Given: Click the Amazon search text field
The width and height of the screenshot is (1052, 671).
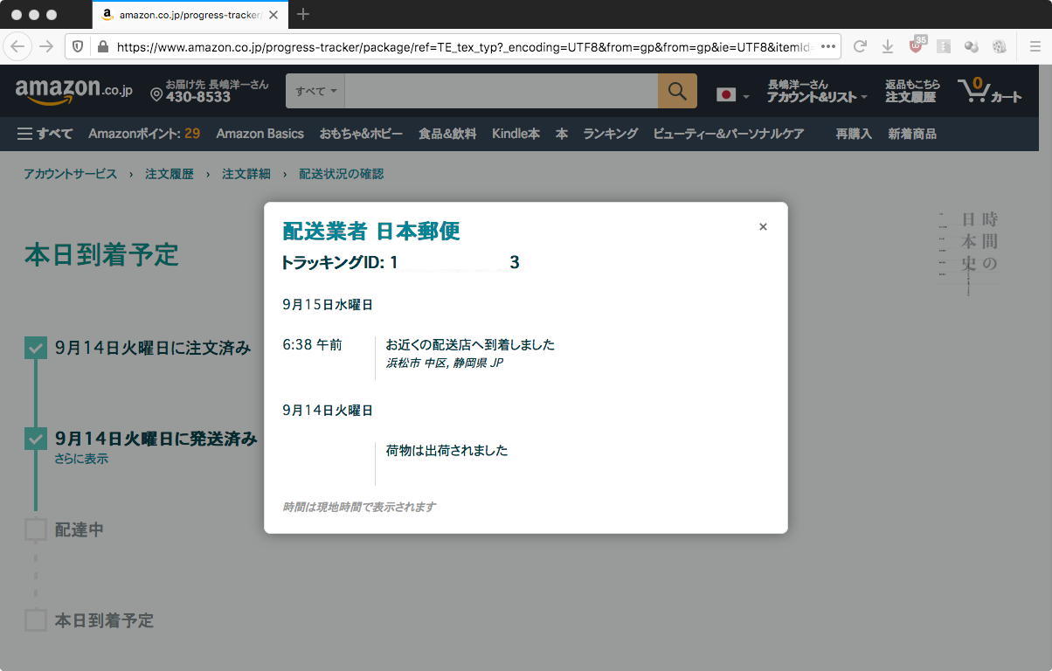Looking at the screenshot, I should tap(502, 91).
